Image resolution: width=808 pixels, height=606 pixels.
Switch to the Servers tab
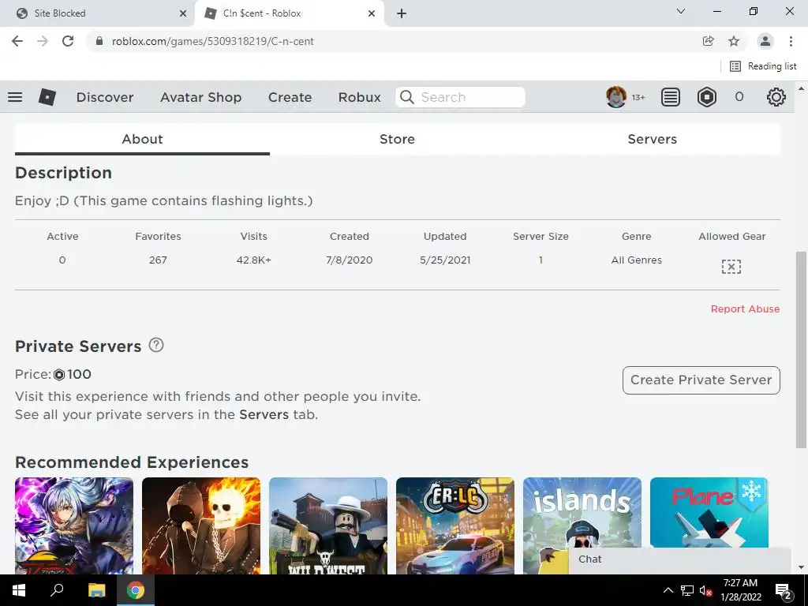[653, 139]
